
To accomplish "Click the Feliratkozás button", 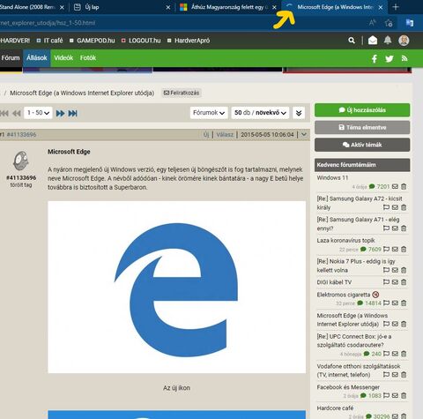I will (x=182, y=93).
